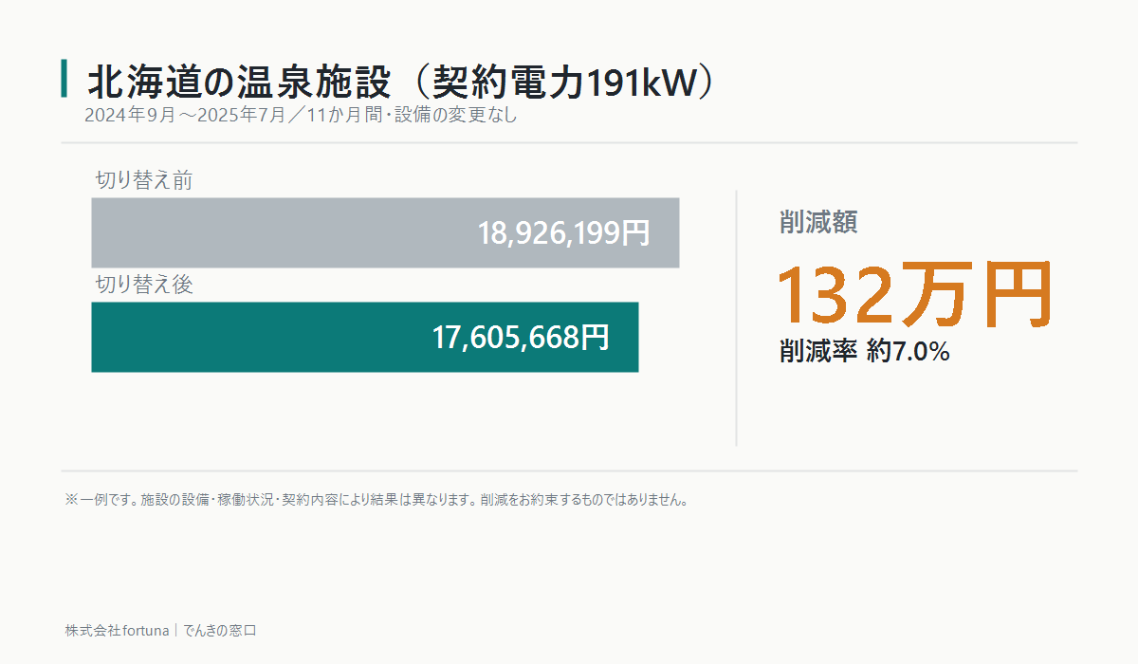
Task: Click the teal accent bar beside the title
Action: [x=64, y=79]
